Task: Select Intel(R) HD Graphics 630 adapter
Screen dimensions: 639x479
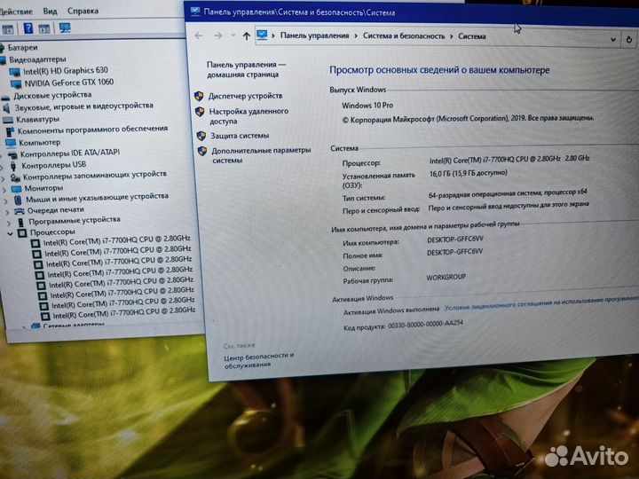Action: (65, 71)
